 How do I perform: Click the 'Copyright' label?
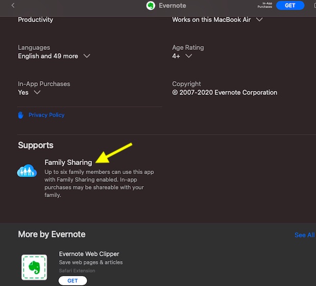click(186, 84)
